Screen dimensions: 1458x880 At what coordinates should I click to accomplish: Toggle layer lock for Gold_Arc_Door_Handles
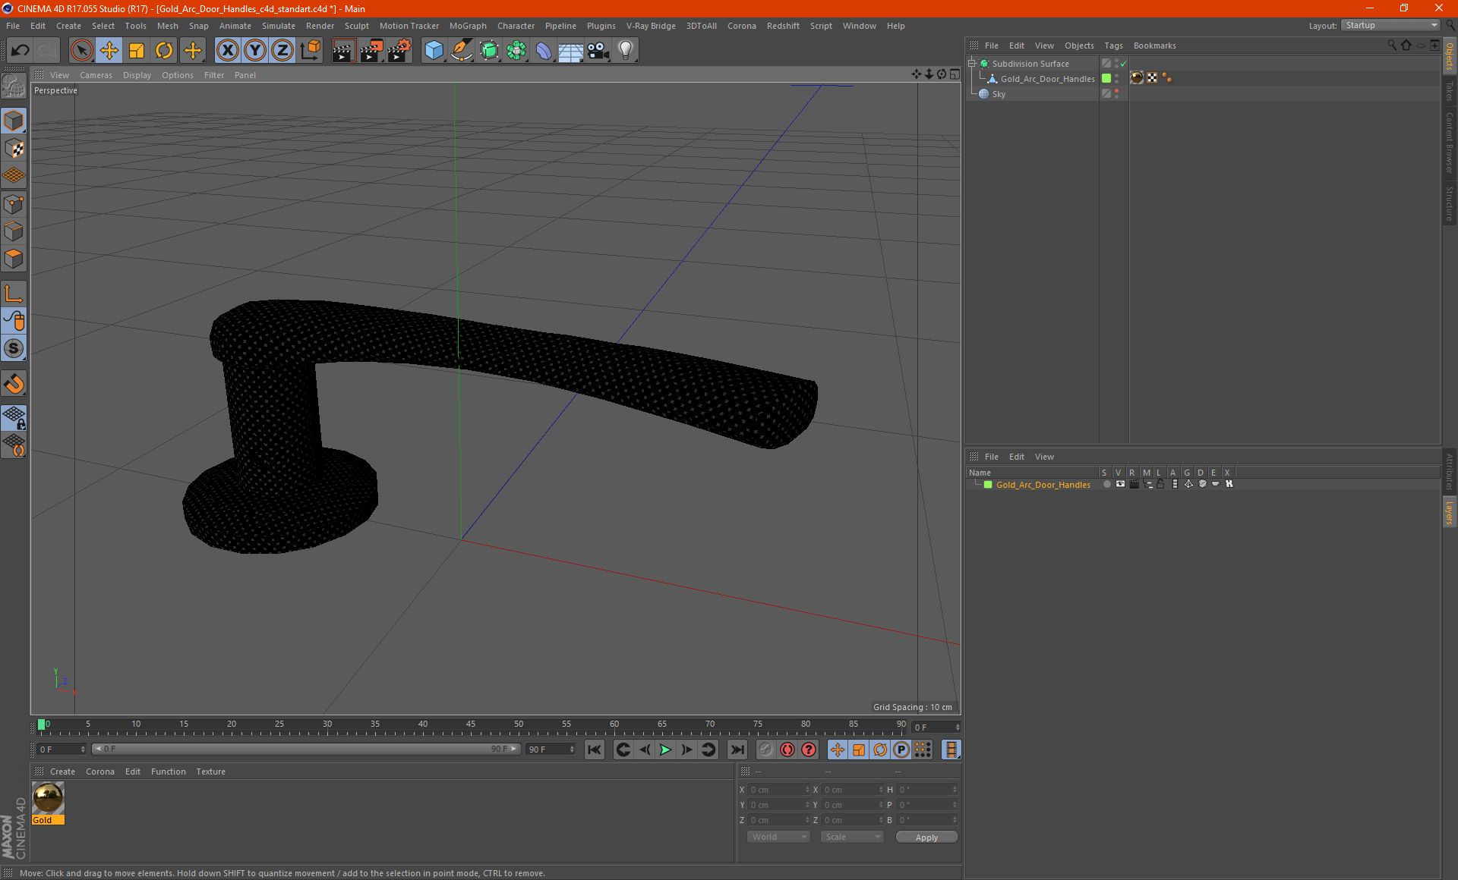click(x=1160, y=484)
